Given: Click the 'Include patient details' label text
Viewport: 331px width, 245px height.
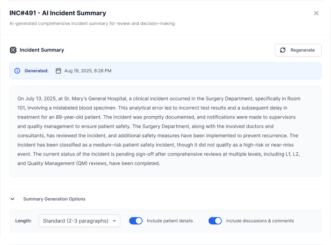Looking at the screenshot, I should [x=170, y=221].
